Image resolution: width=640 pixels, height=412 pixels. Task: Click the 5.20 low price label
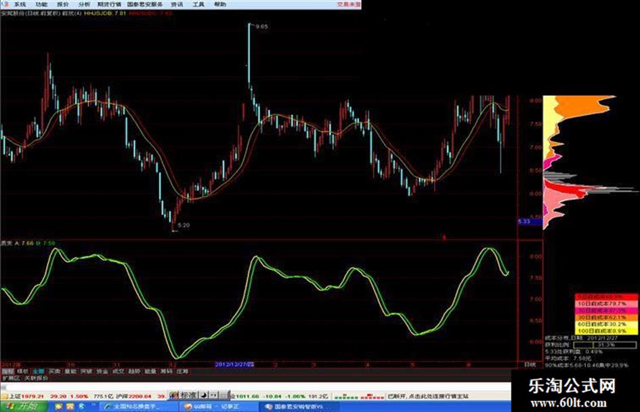click(x=184, y=225)
